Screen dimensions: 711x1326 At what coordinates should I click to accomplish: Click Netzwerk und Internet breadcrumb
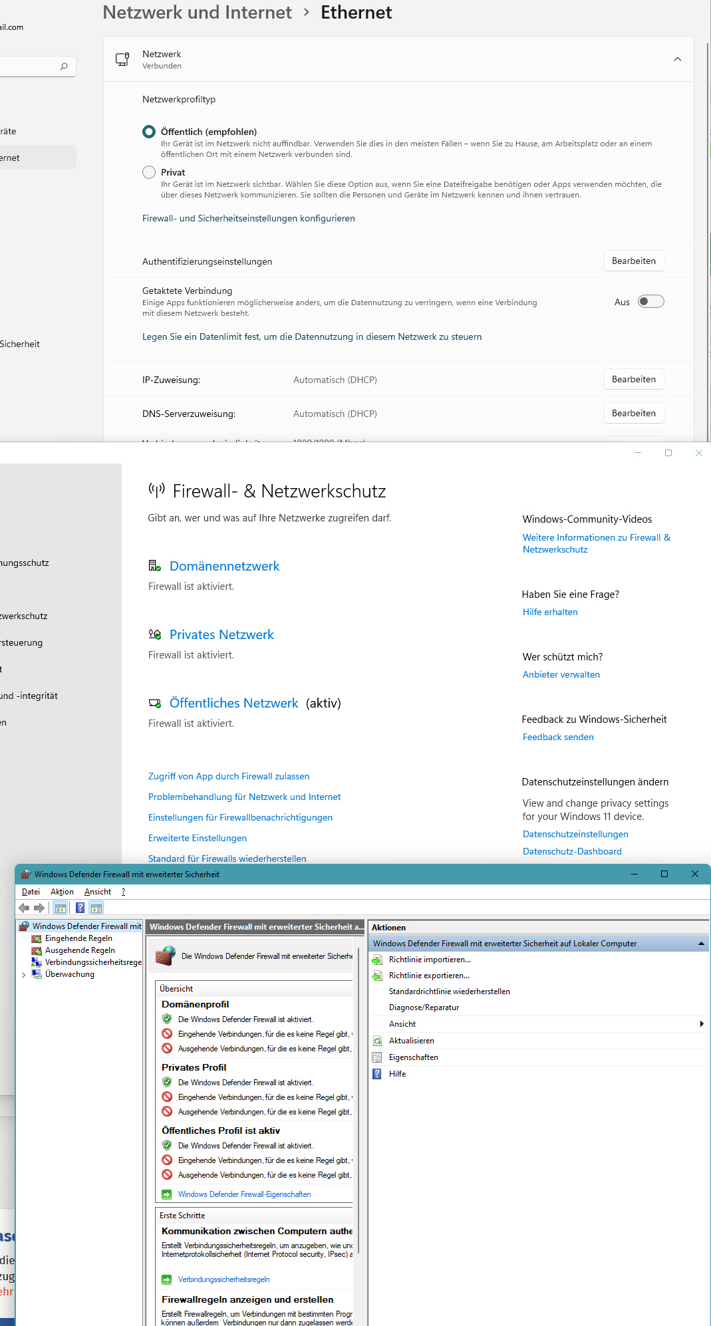tap(197, 13)
